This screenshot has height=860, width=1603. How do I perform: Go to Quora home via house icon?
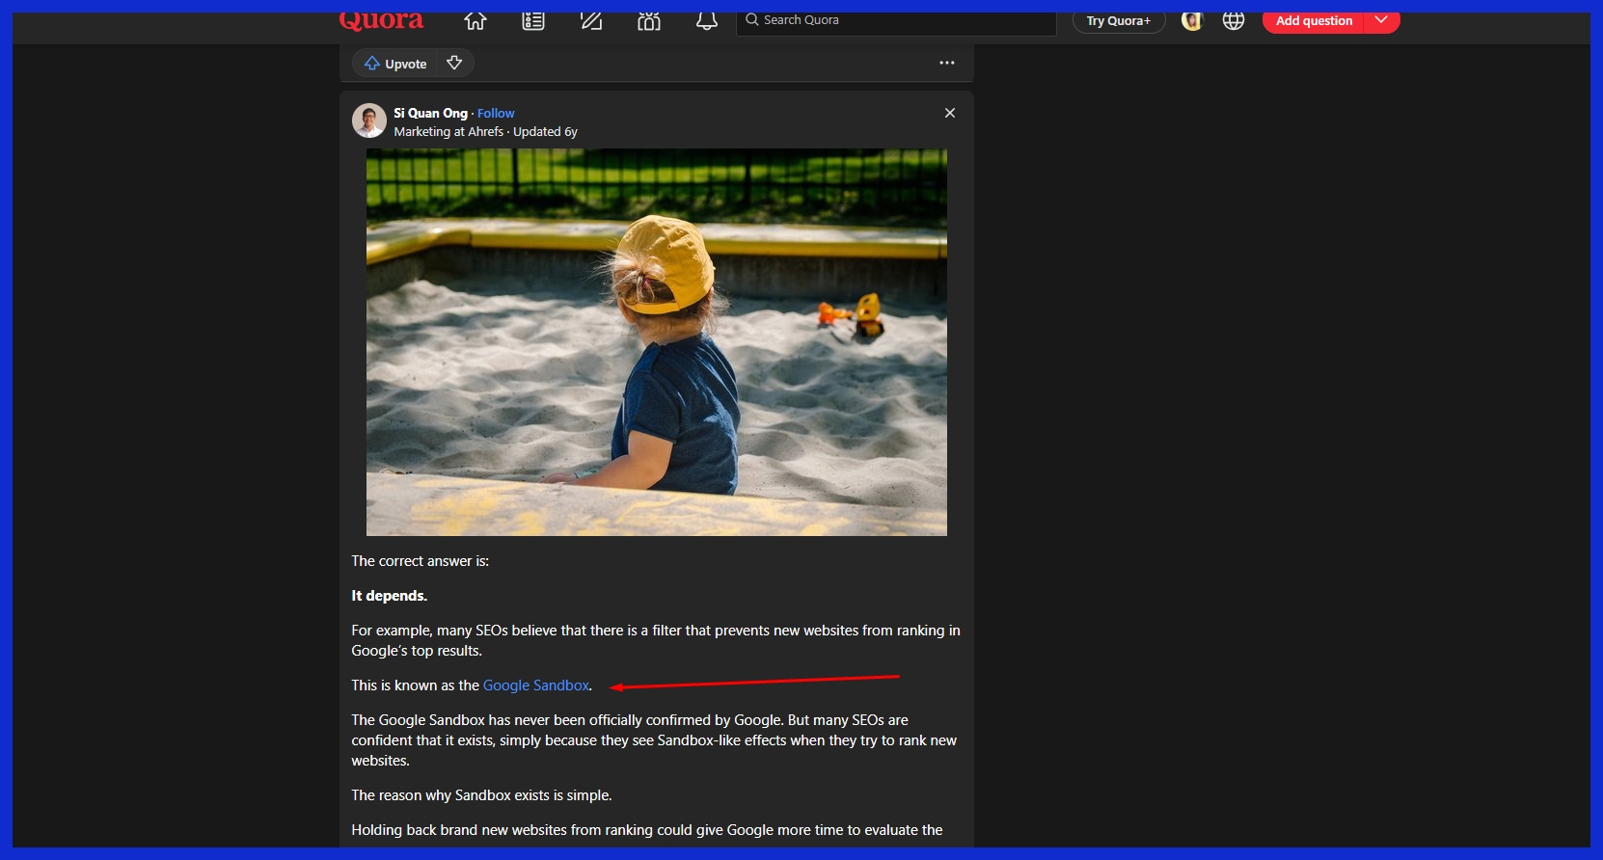tap(475, 21)
